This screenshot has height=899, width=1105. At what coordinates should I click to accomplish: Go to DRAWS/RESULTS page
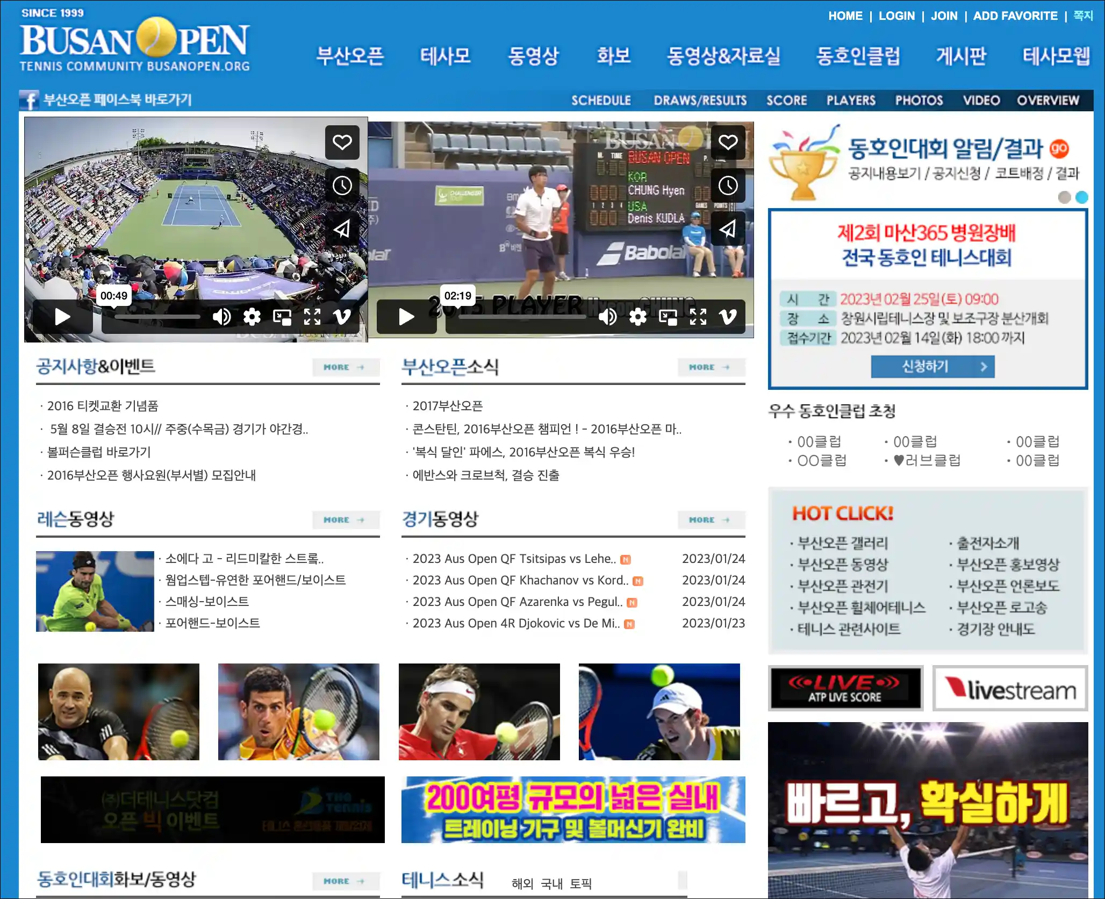[x=700, y=101]
